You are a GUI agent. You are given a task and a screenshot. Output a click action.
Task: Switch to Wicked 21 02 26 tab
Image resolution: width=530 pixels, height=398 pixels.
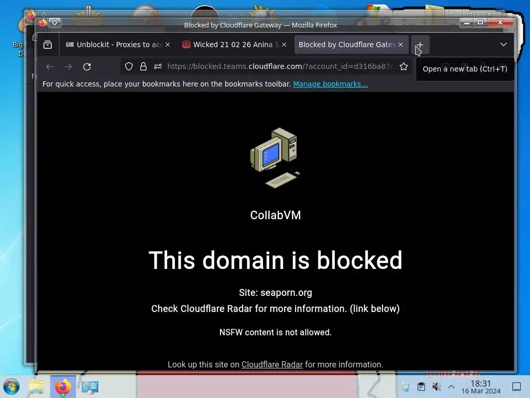(234, 45)
